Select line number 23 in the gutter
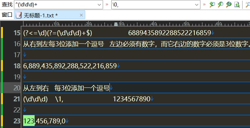The height and width of the screenshot is (128, 250). 17,121
